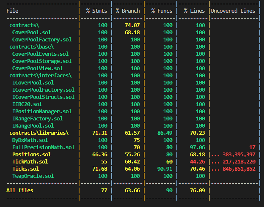Click the CoverPoolFactory.sol file entry
The image size is (264, 207).
(x=41, y=39)
